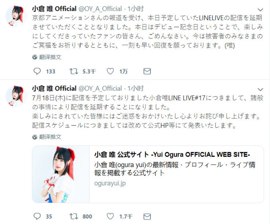Follow the ogurayui.jp domain link
Screen dimensions: 270x224
[110, 183]
